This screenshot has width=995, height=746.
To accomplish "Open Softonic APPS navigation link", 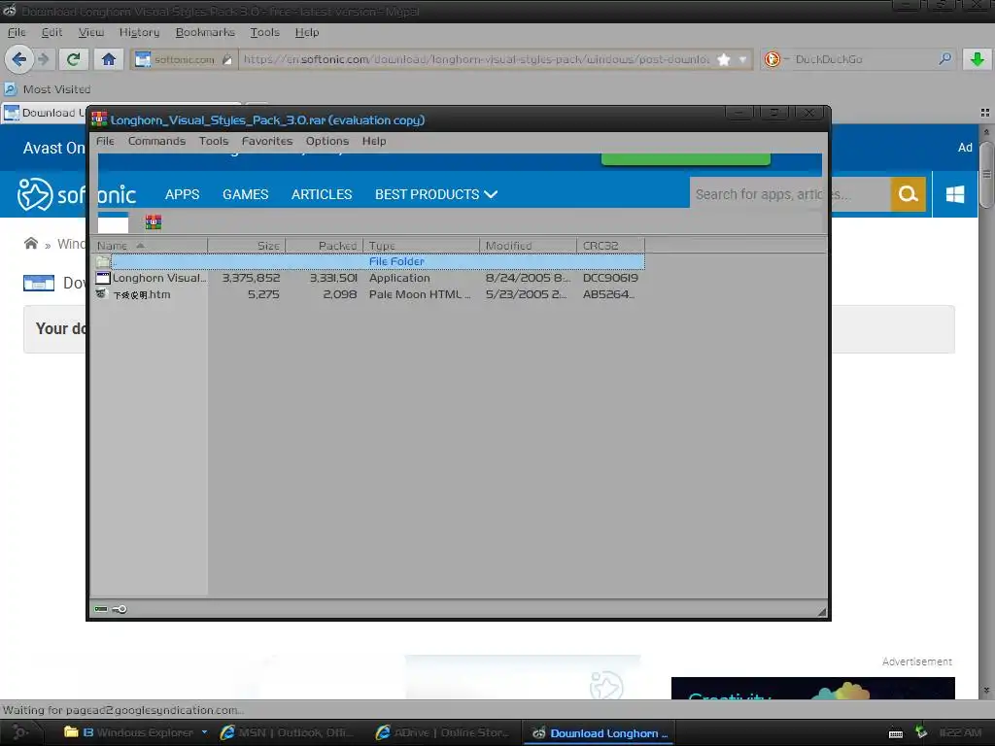I will (x=182, y=194).
